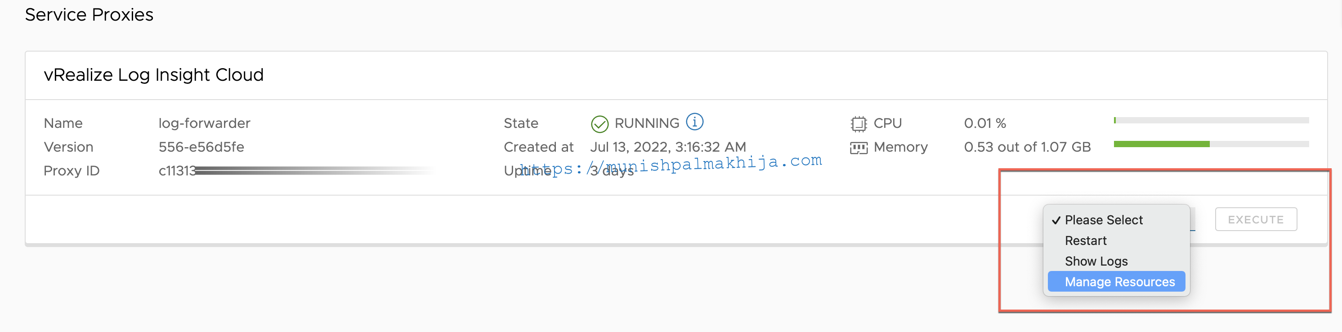
Task: Click the log-forwarder name value
Action: click(x=204, y=123)
